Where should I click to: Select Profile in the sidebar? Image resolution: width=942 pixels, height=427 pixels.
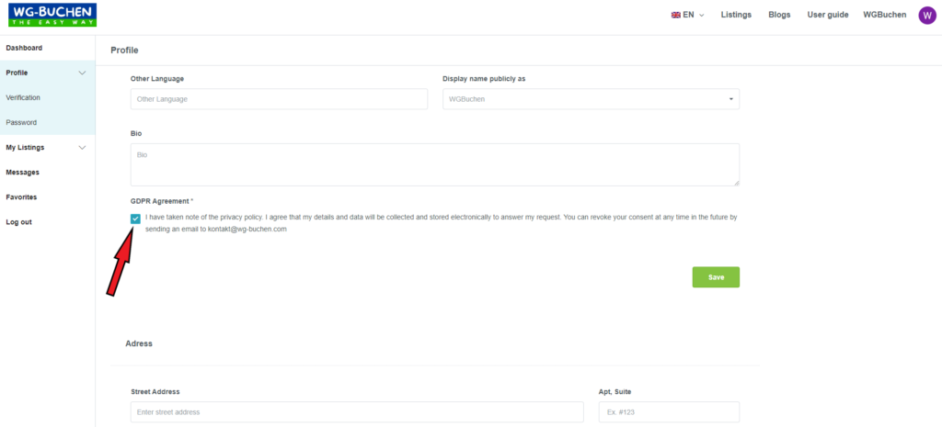pos(17,73)
